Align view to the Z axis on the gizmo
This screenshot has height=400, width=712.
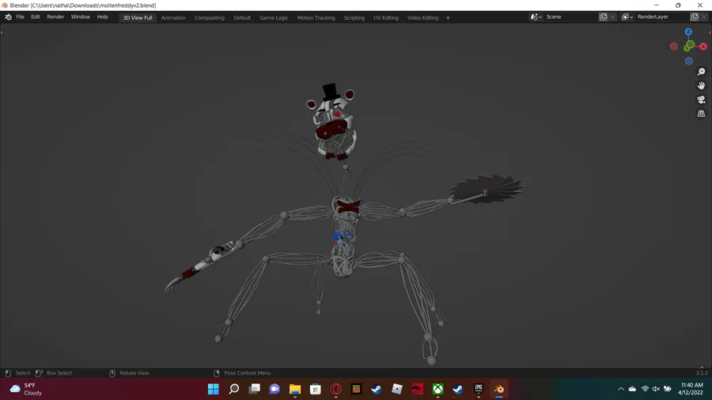point(688,32)
